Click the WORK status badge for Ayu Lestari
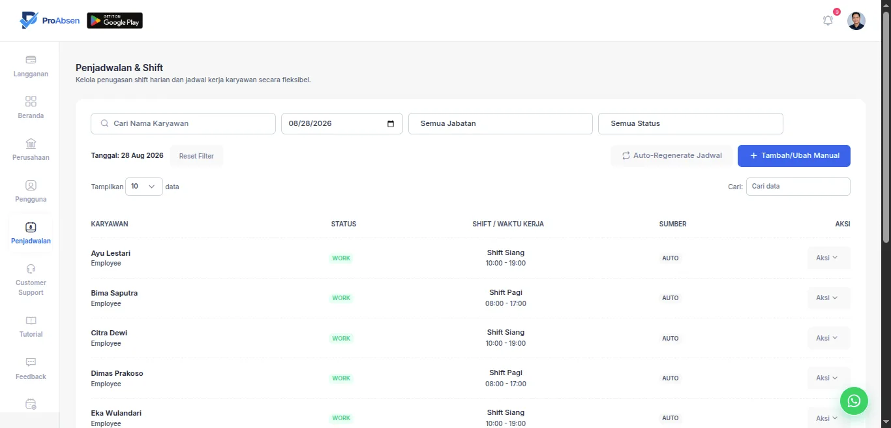This screenshot has width=891, height=428. pos(341,258)
